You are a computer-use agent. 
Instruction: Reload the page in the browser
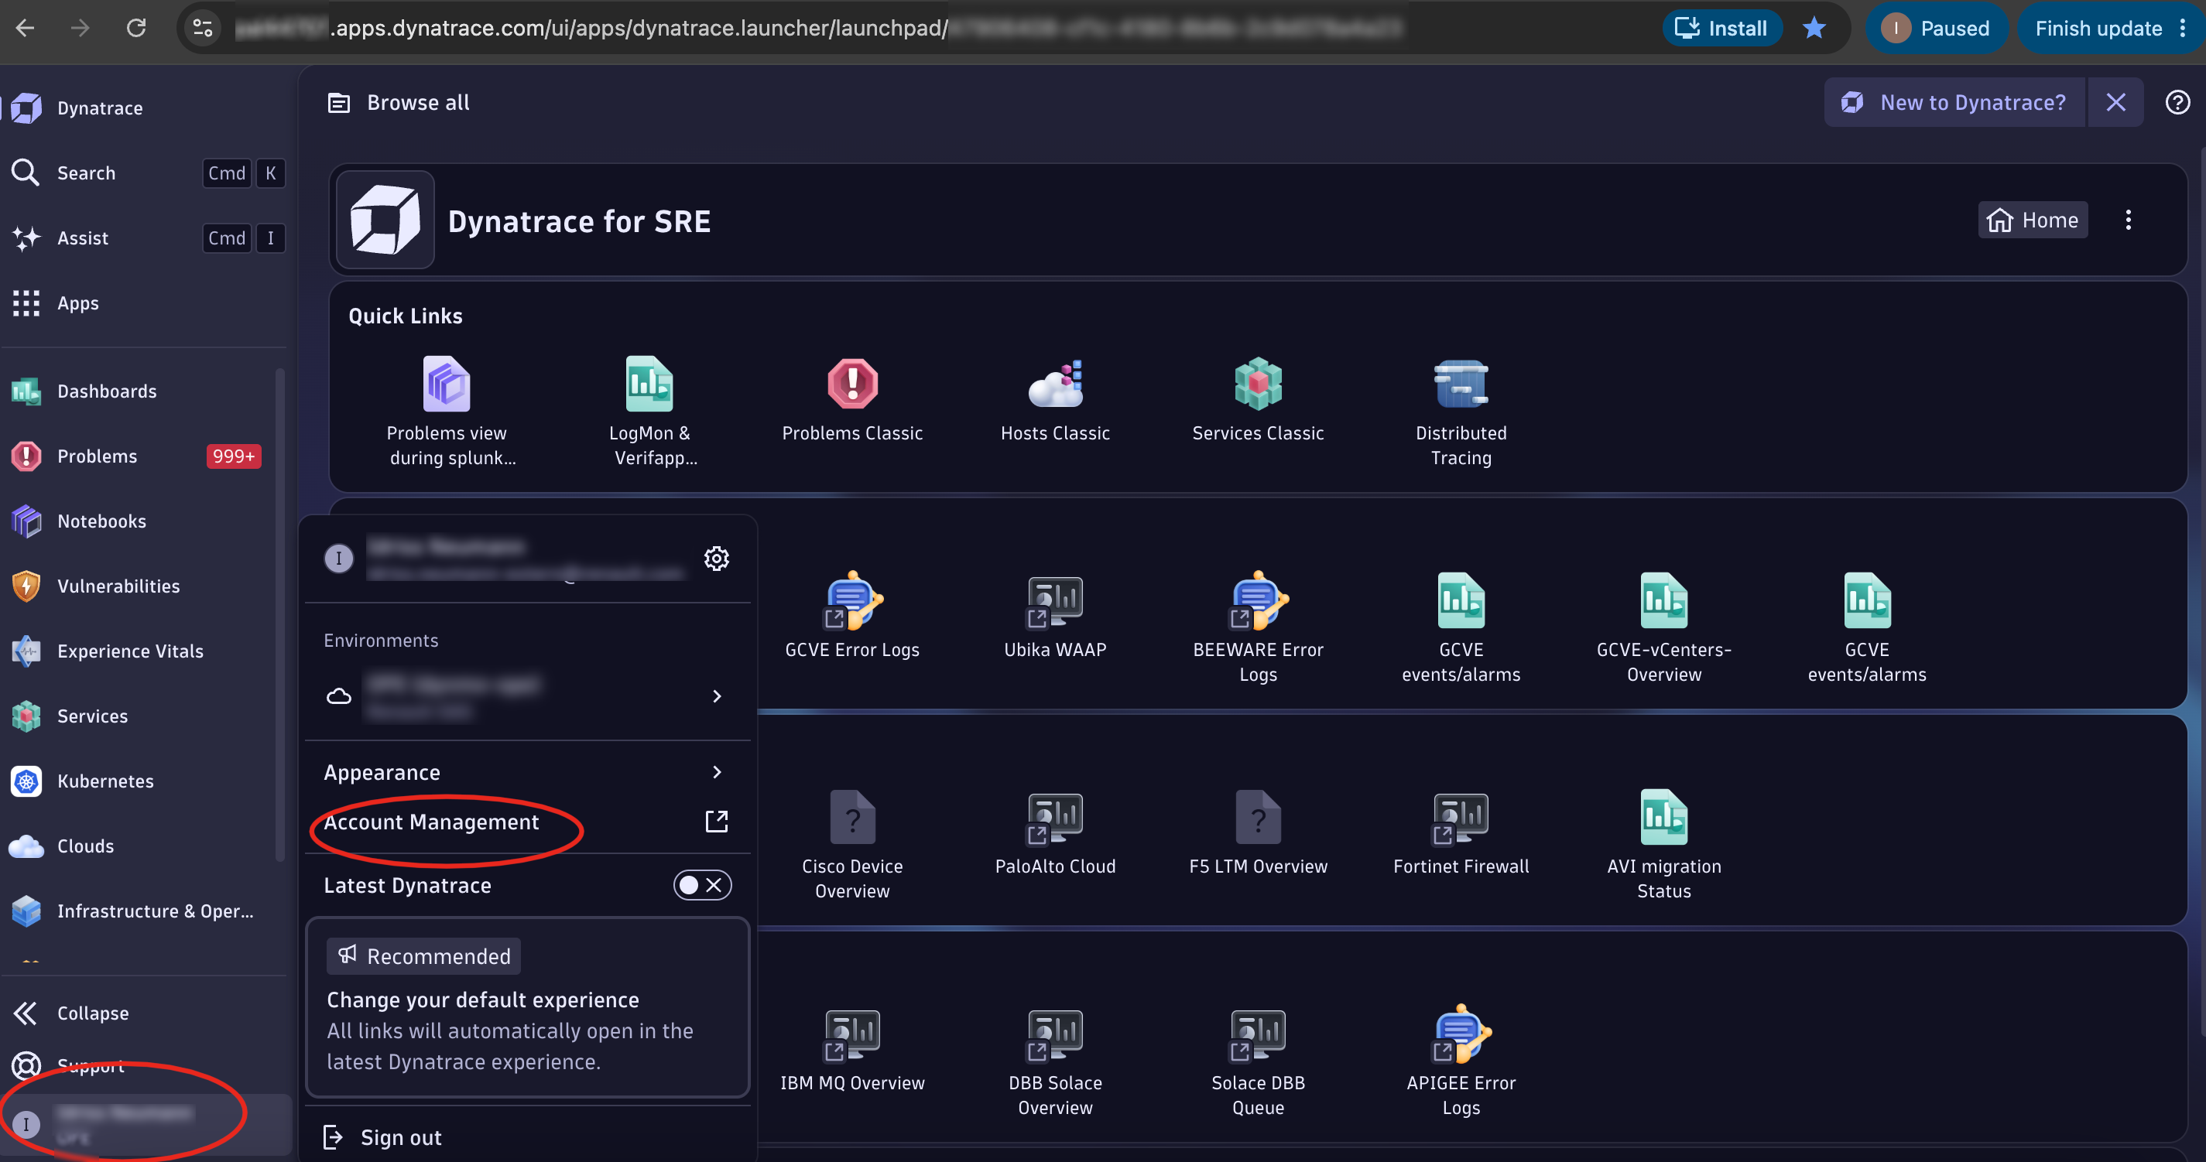tap(136, 28)
